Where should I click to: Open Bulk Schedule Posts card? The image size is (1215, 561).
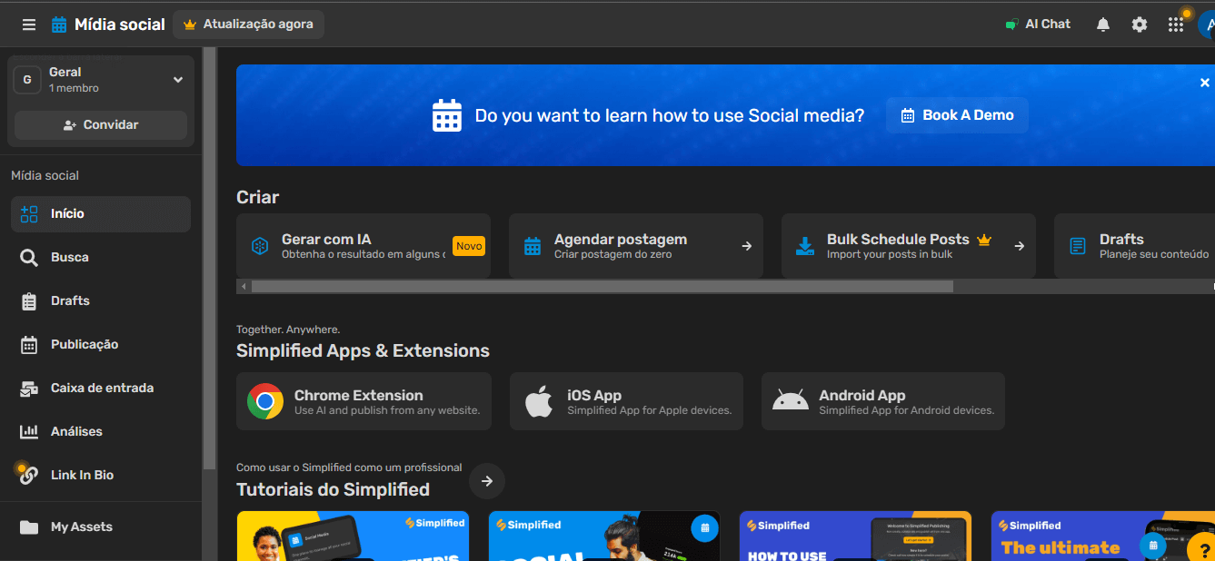click(909, 246)
